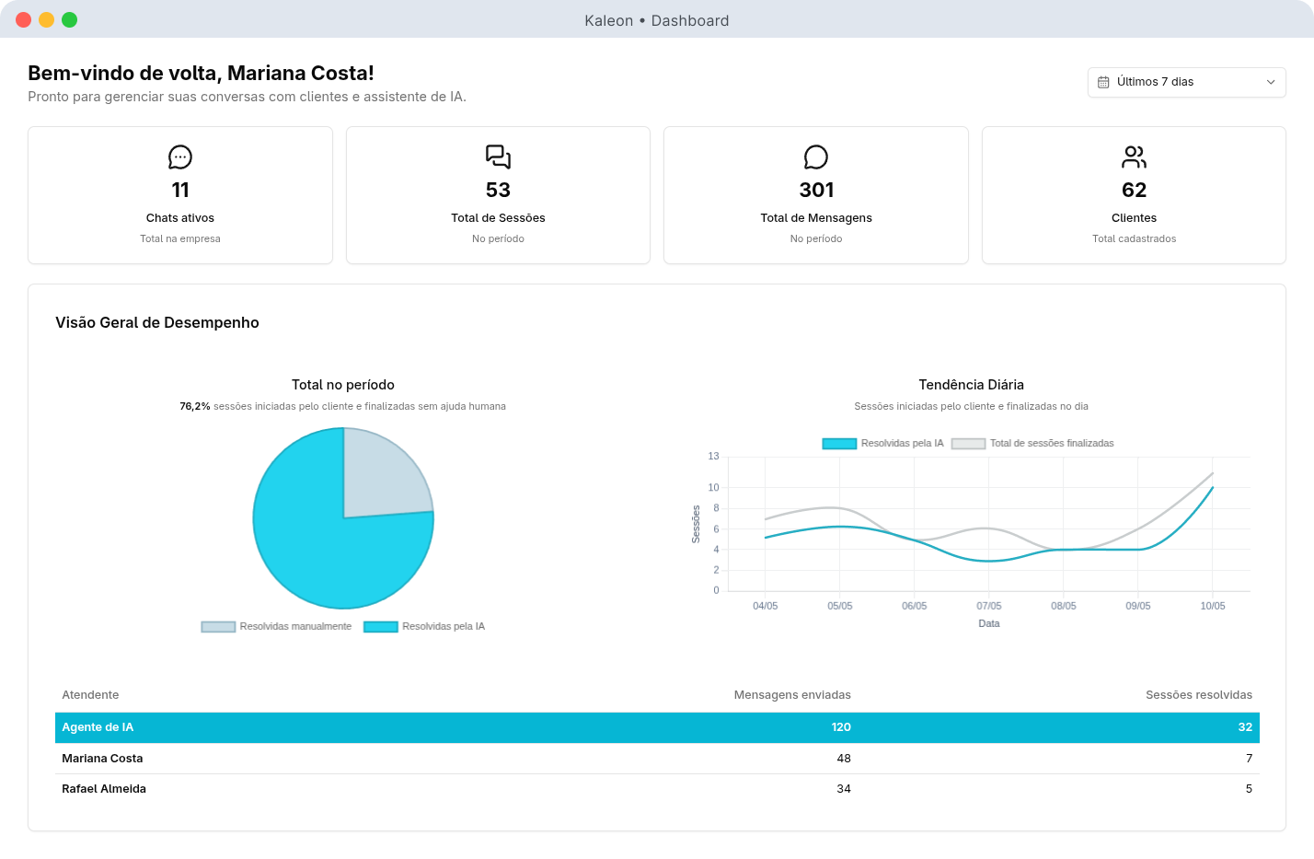Screen dimensions: 1314x859
Task: Click the Clientes people icon
Action: pos(1134,157)
